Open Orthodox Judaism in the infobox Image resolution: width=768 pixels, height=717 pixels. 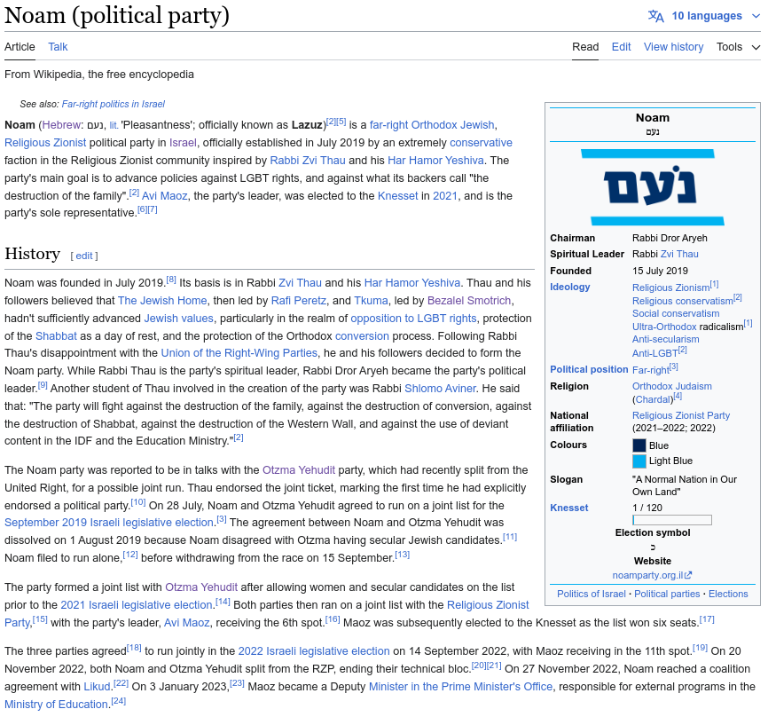[x=672, y=386]
